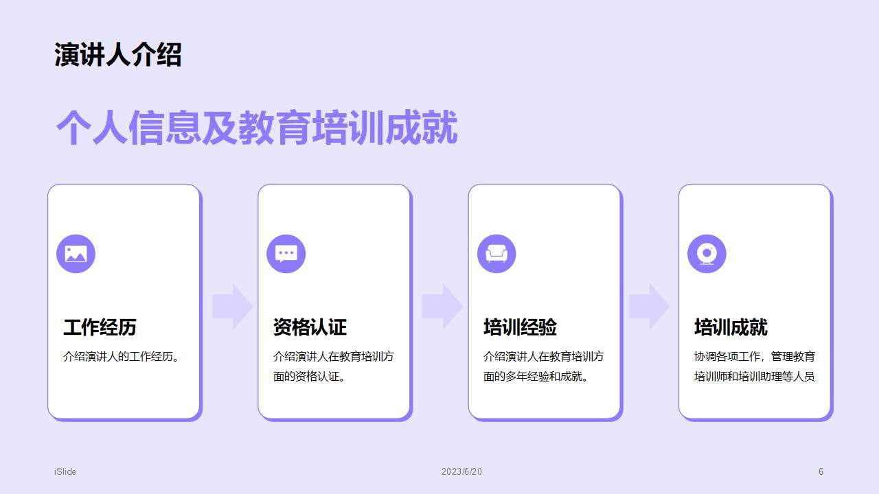The height and width of the screenshot is (494, 879).
Task: Select the description ending 面的资格认证。
Action: [334, 366]
